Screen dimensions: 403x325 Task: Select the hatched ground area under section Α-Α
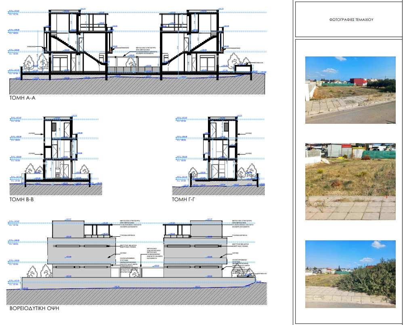[x=137, y=86]
